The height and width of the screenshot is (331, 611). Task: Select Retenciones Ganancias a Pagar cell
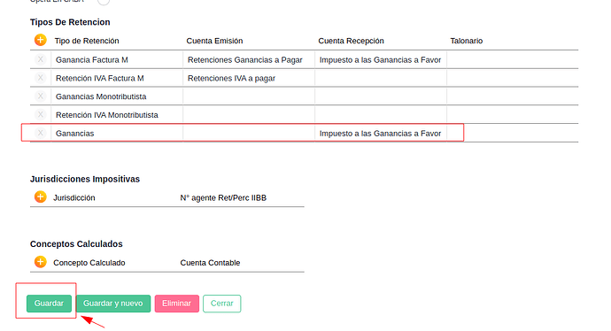coord(249,60)
